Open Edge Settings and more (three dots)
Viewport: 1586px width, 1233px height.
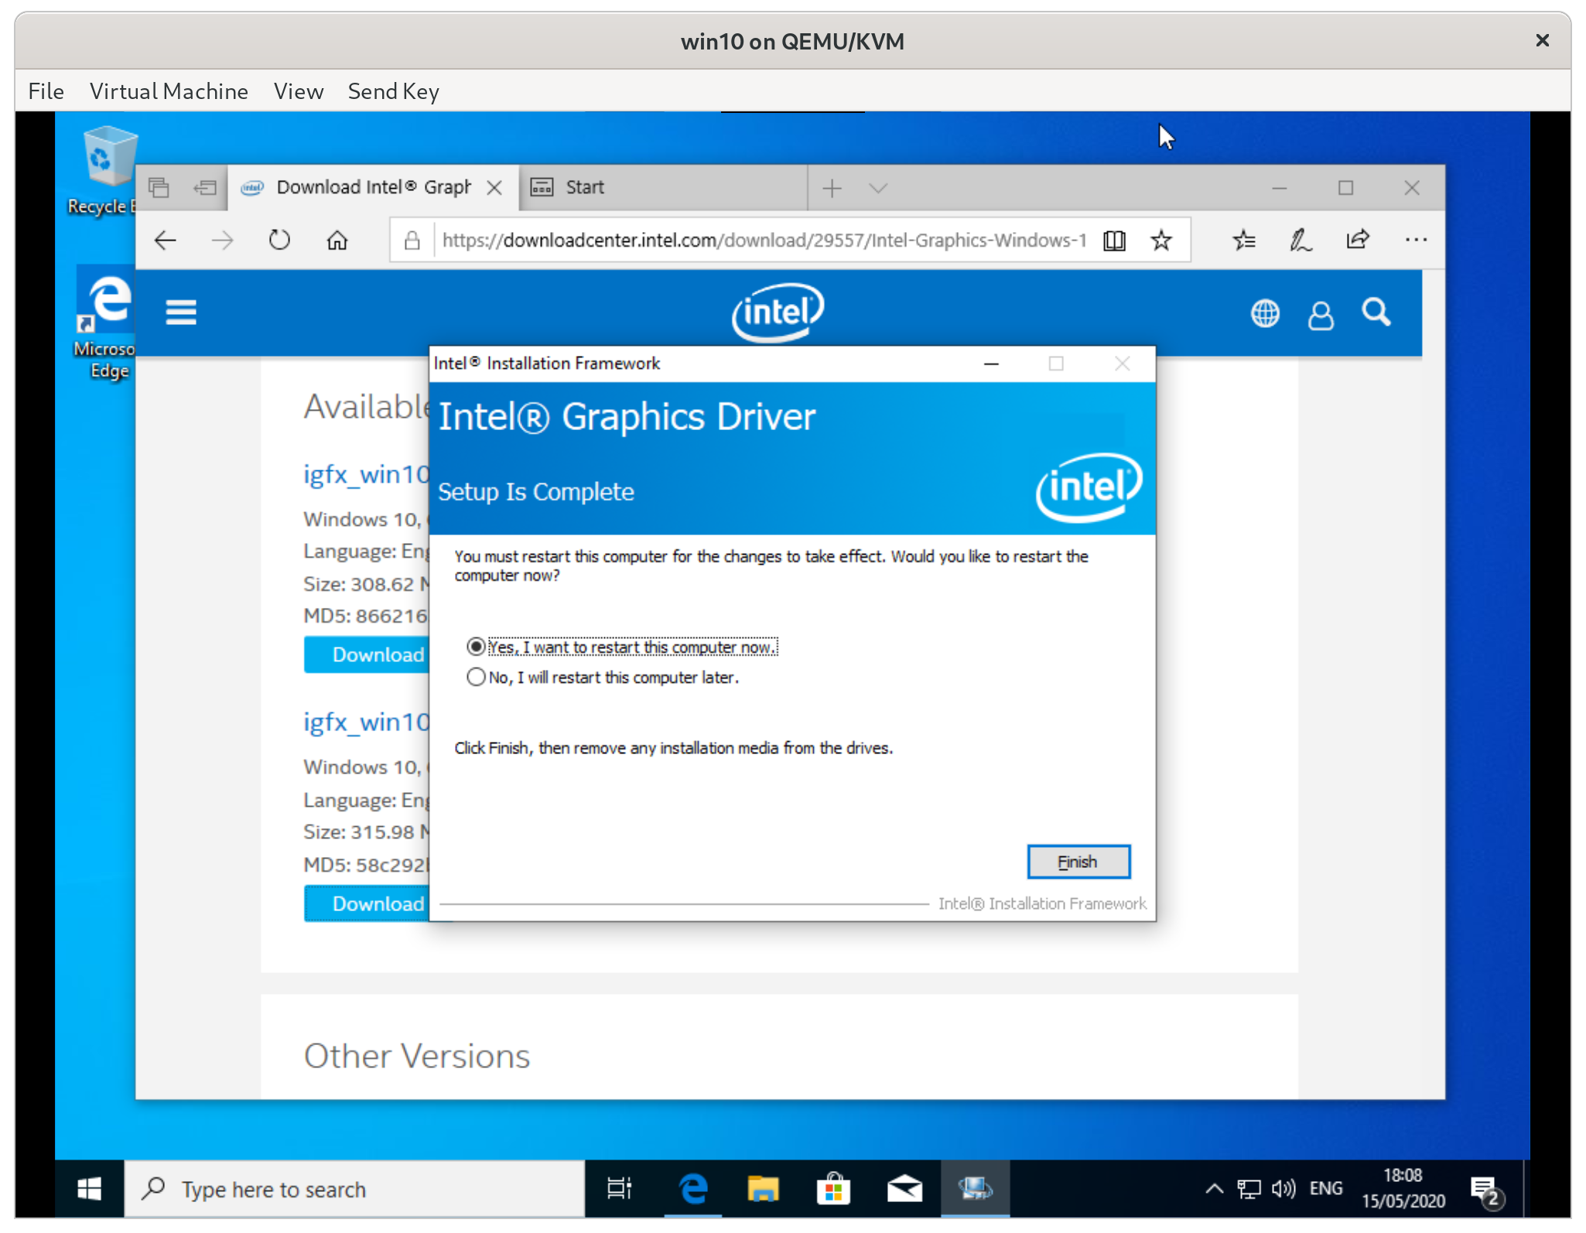[x=1416, y=241]
